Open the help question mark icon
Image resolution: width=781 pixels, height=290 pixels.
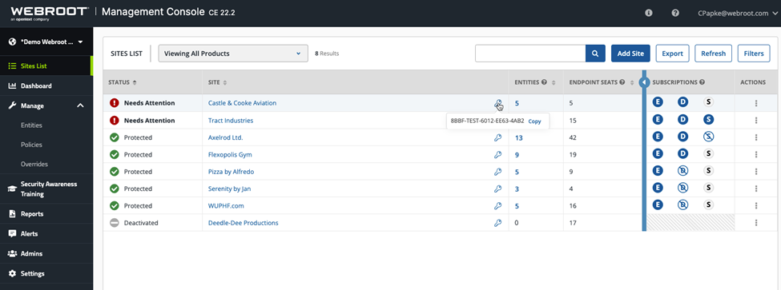pos(675,14)
